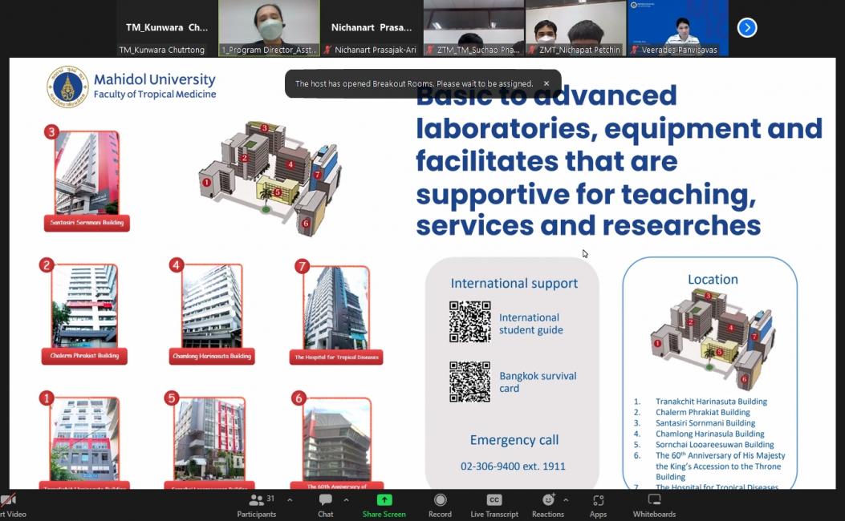Click the muted mic icon beside Veerades Panvisavas
The image size is (845, 521).
pos(634,50)
